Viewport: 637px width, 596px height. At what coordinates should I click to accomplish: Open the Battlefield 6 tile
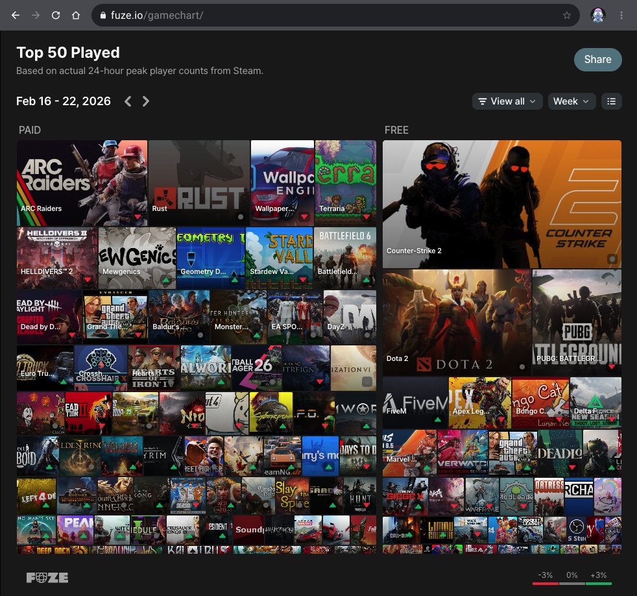pyautogui.click(x=345, y=258)
